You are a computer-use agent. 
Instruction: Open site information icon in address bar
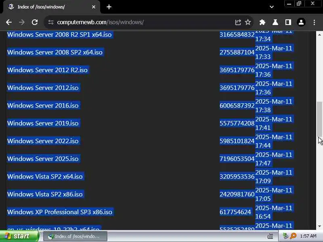[51, 22]
